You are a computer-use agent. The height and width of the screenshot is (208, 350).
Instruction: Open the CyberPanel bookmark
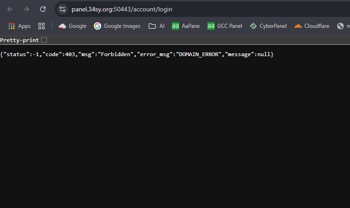point(268,26)
